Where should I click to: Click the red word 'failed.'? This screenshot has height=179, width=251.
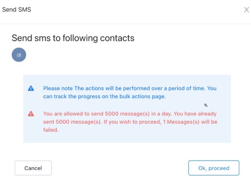coord(51,130)
